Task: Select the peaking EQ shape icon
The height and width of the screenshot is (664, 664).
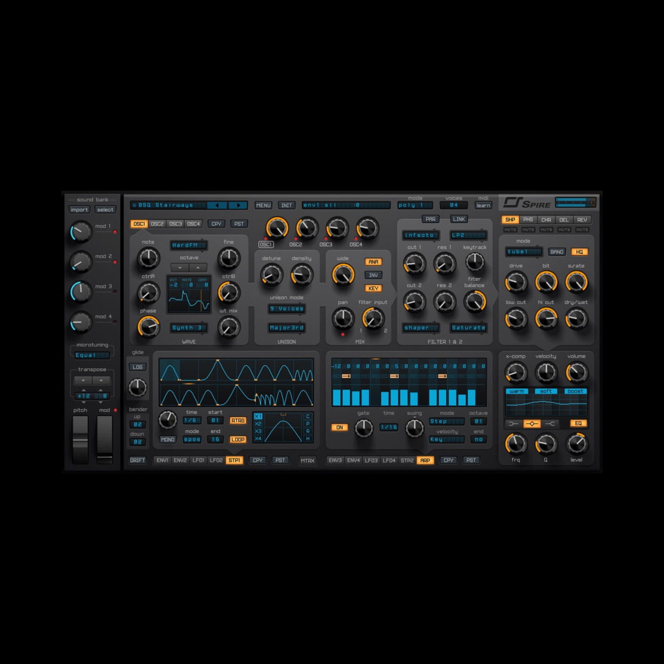Action: (x=532, y=424)
